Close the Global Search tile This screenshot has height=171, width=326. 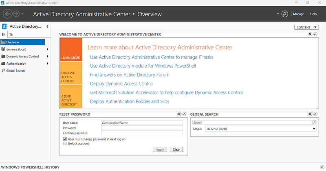pos(310,114)
